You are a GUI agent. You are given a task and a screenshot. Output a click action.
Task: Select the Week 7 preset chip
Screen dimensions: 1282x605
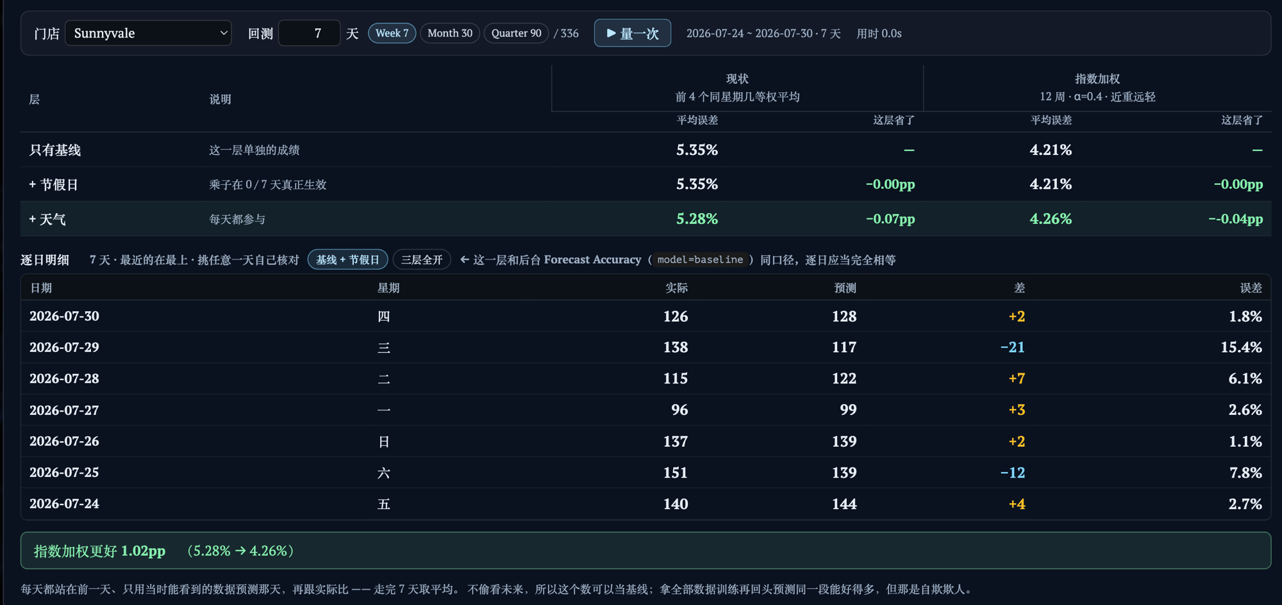(x=392, y=33)
